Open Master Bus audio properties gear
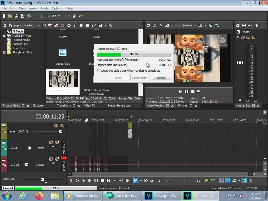Screen dimensions: 268x201 coord(238,25)
